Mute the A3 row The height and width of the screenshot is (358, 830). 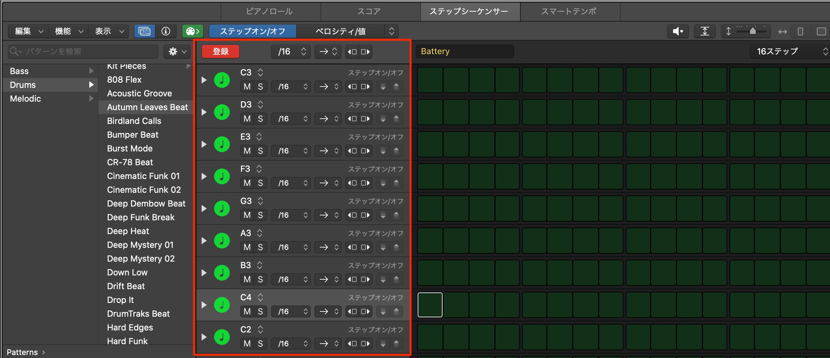click(x=247, y=247)
